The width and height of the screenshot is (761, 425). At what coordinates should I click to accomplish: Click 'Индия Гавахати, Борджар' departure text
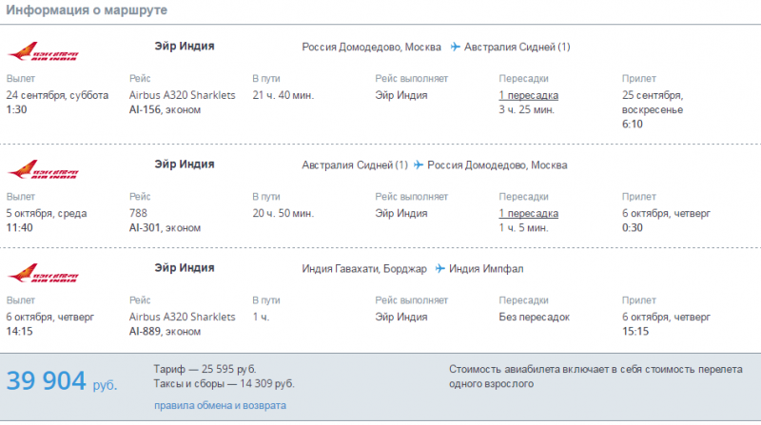click(364, 269)
